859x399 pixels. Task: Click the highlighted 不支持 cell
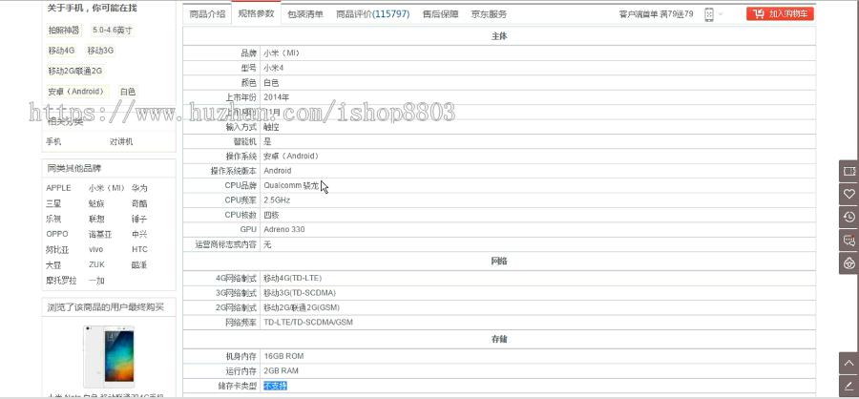(x=275, y=386)
